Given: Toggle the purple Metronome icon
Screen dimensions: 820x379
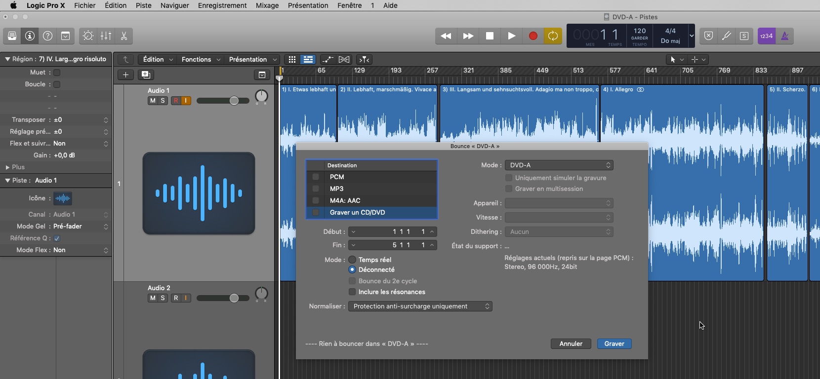Looking at the screenshot, I should pos(785,36).
